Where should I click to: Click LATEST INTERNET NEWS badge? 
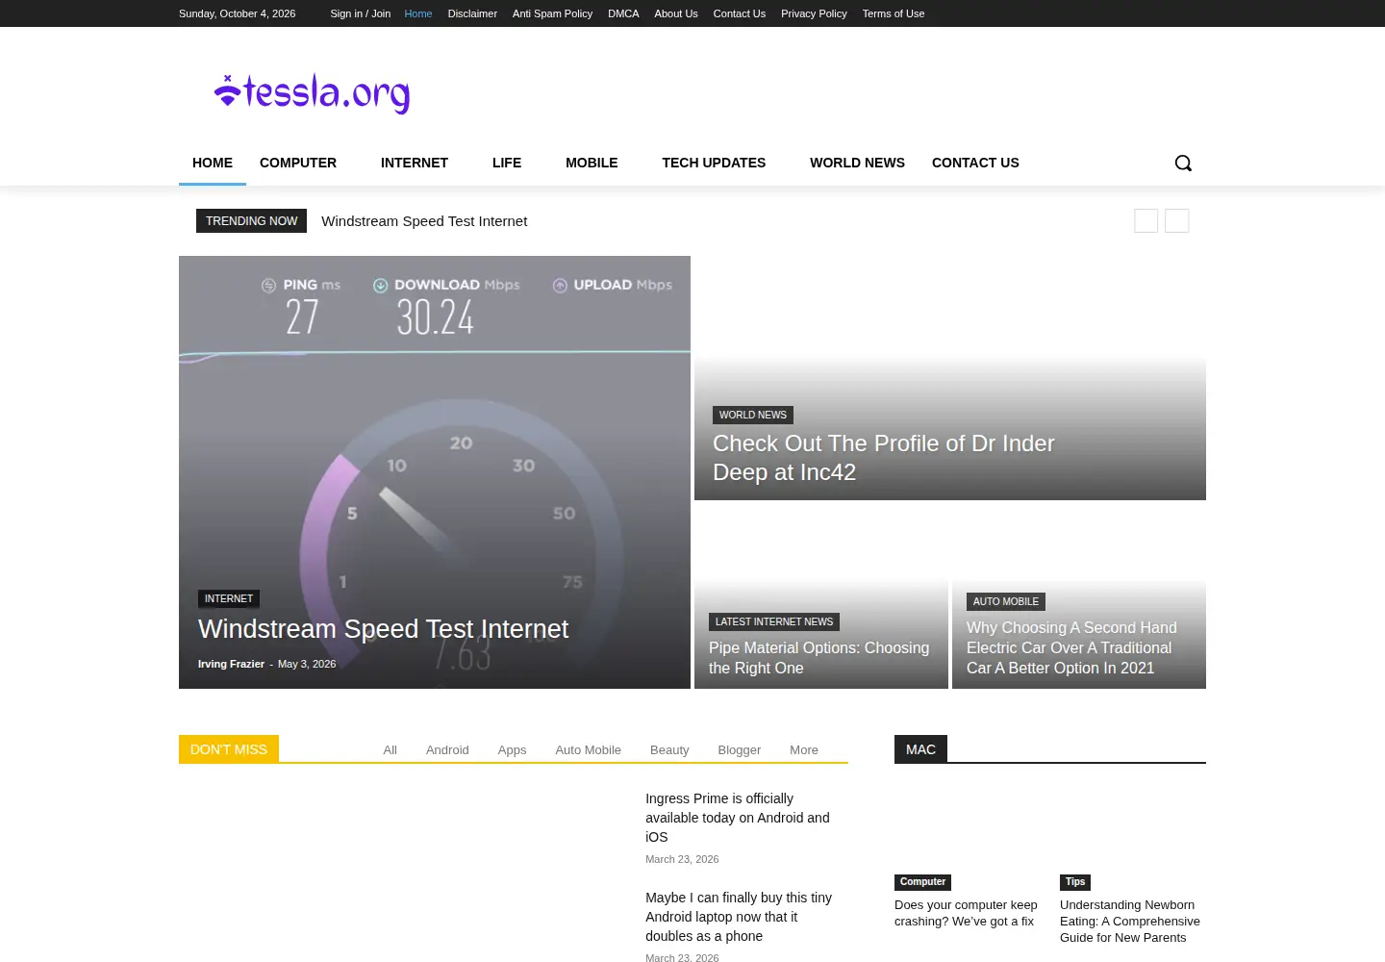774,621
